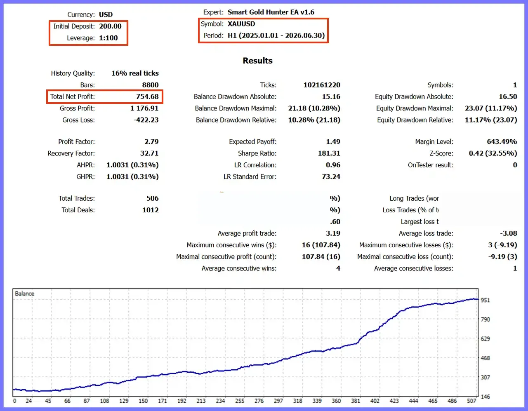528x411 pixels.
Task: Click the Leverage 1:100 value
Action: [108, 38]
